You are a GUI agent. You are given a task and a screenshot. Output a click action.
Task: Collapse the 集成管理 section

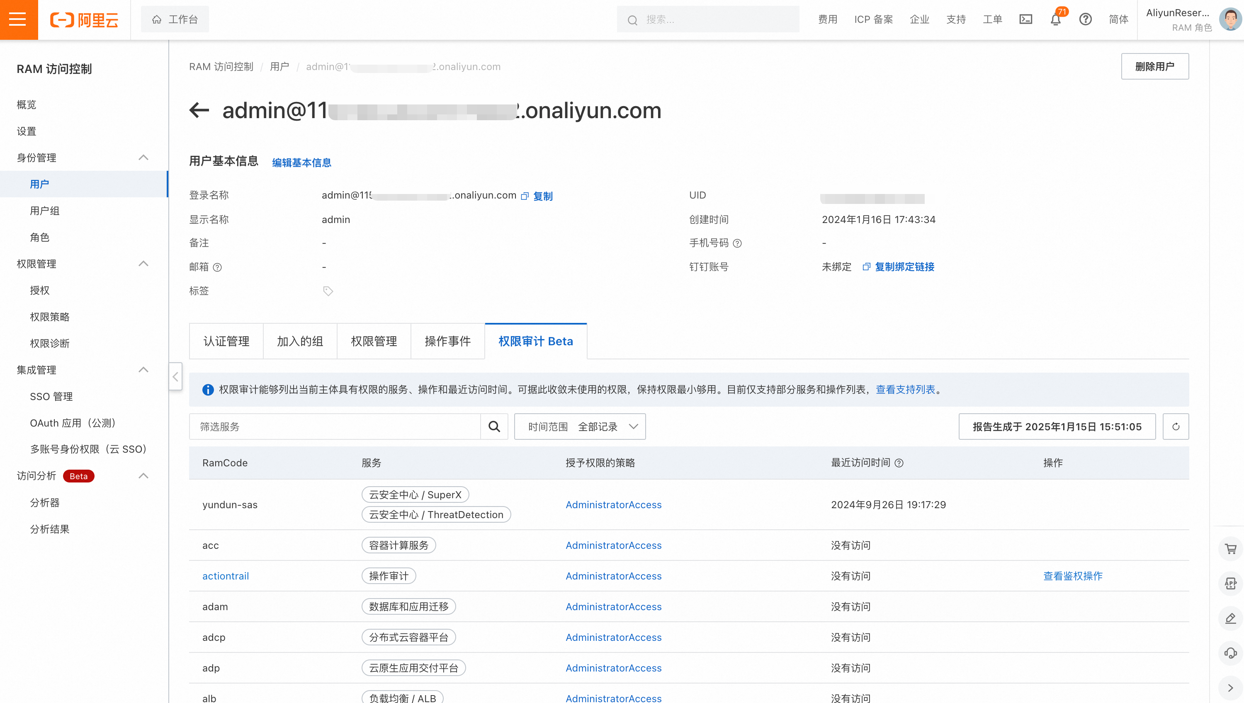click(x=143, y=370)
